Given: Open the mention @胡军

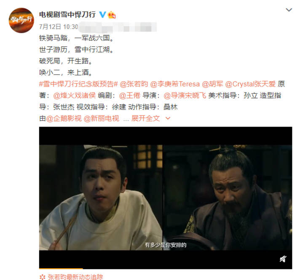Looking at the screenshot, I should [x=212, y=84].
